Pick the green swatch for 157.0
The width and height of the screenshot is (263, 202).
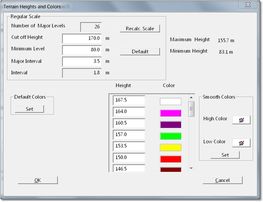(171, 136)
